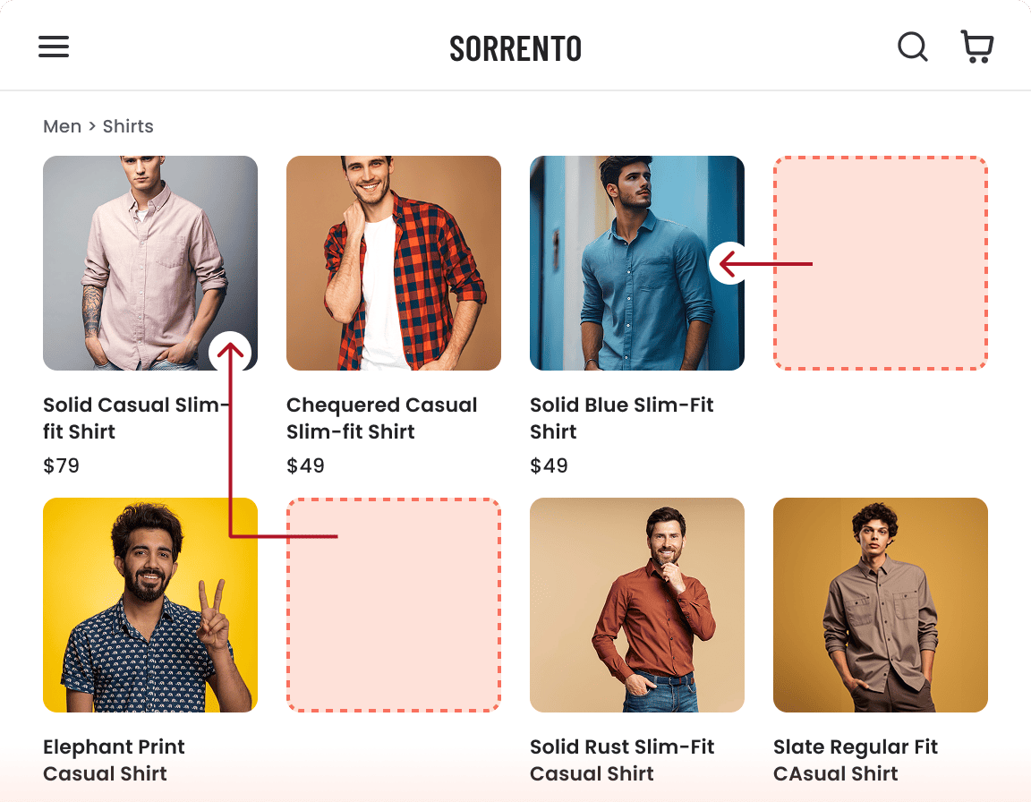Click the $79 price label
This screenshot has height=802, width=1031.
point(62,465)
